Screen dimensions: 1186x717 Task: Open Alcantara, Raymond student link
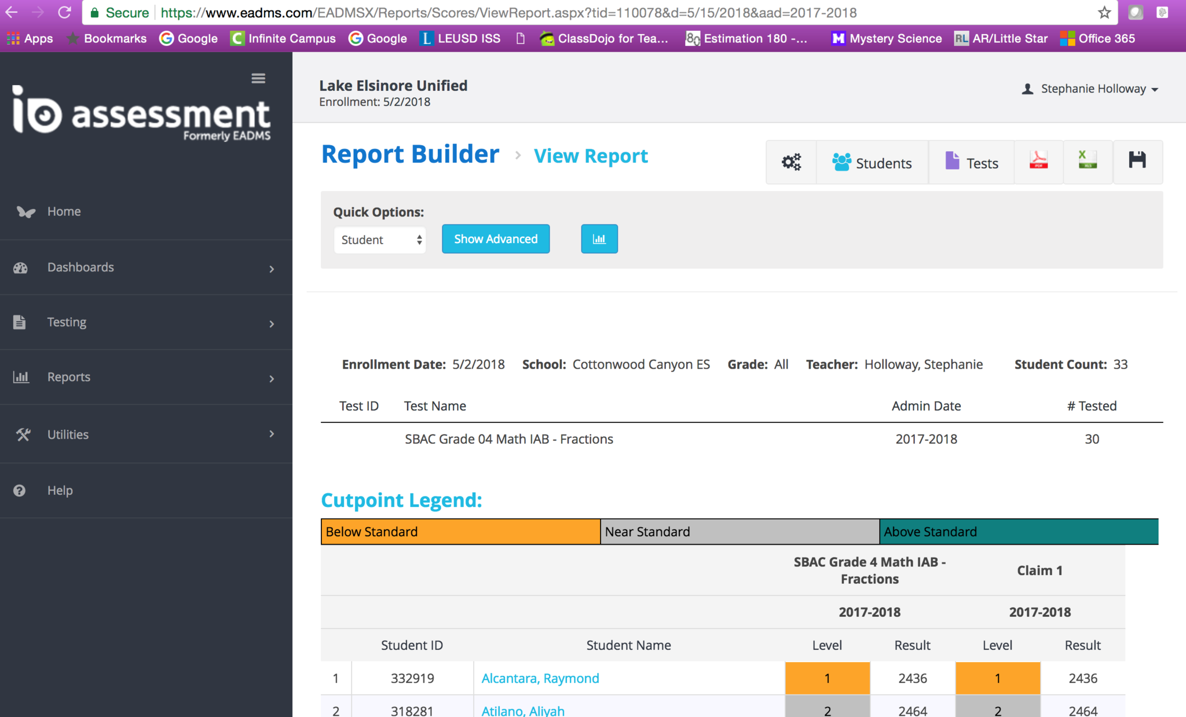tap(540, 678)
